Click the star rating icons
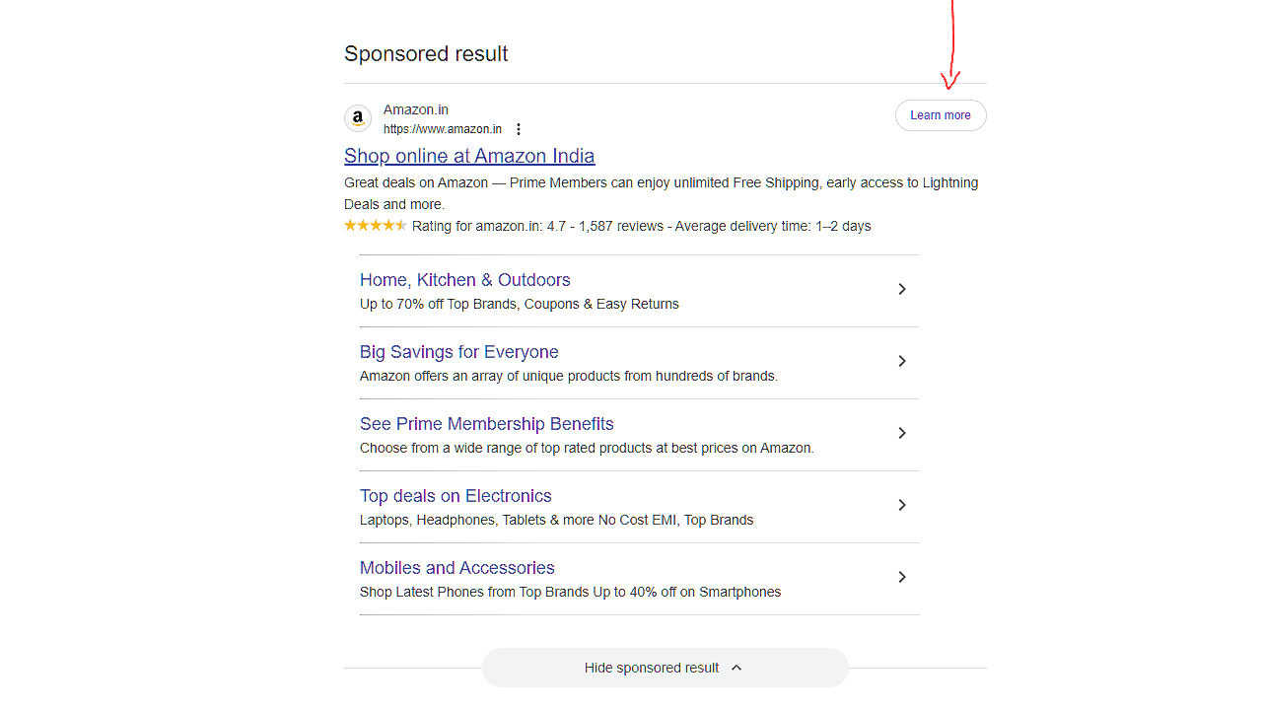Screen dimensions: 1262x710 [375, 226]
